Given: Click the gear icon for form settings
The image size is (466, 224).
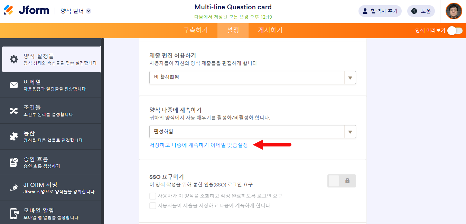Looking at the screenshot, I should point(14,59).
